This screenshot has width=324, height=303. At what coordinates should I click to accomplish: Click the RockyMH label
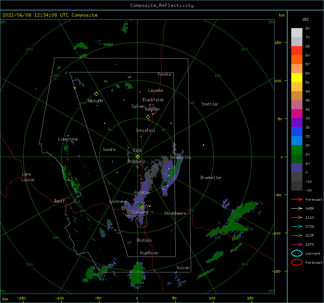tap(95, 101)
